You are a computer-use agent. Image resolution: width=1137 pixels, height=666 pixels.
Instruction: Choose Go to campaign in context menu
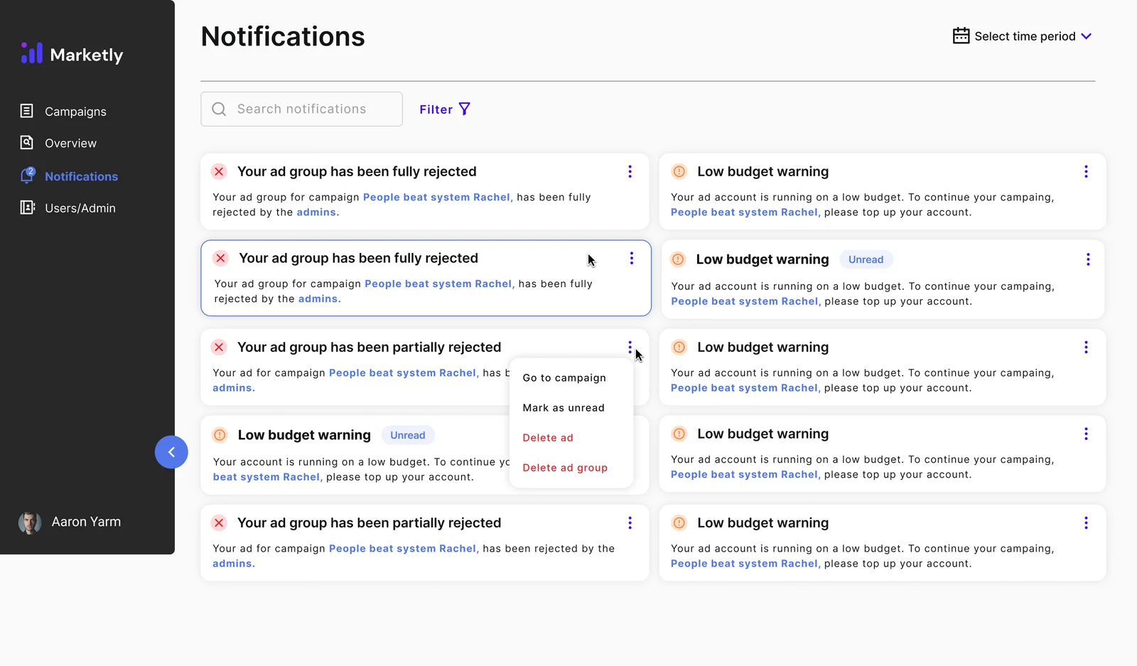(564, 378)
